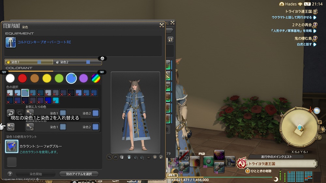Close the Item Paint window
The width and height of the screenshot is (326, 183).
point(162,25)
